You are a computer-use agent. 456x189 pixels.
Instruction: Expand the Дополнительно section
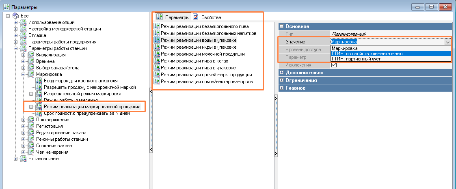pos(281,73)
